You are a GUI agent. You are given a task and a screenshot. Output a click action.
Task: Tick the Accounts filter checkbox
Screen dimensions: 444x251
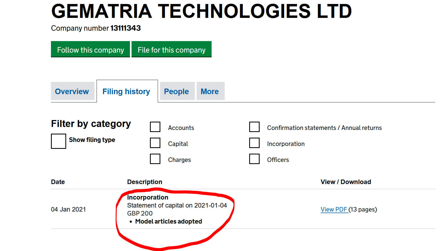[155, 127]
